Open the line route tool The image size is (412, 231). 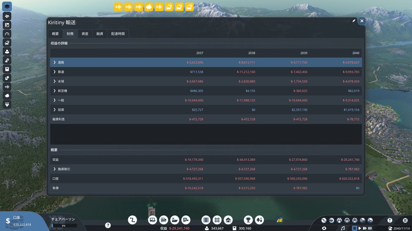(132, 220)
